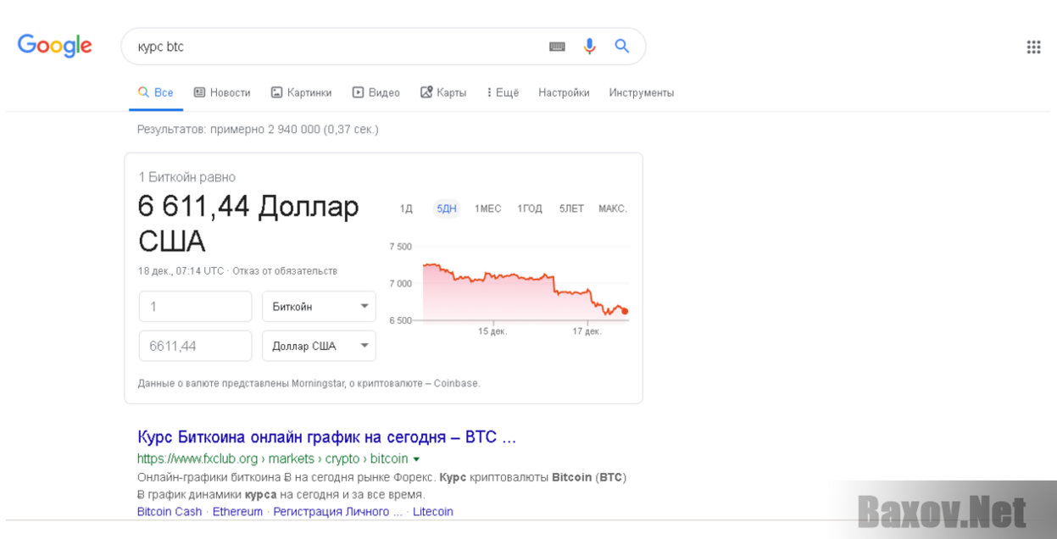Expand the fxclub.org URL arrow
Screen dimensions: 1057x539
[416, 459]
